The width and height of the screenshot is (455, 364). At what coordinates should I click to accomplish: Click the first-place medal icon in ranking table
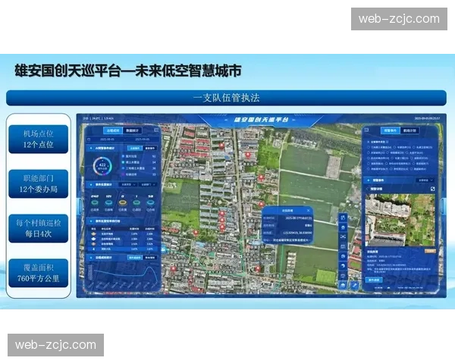[93, 234]
